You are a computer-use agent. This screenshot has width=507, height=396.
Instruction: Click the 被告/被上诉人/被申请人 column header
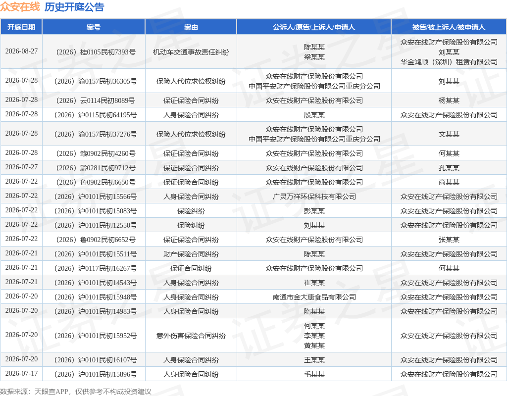click(449, 27)
